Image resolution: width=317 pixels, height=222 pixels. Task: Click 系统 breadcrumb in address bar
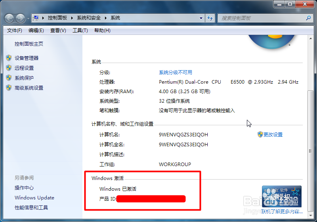115,18
